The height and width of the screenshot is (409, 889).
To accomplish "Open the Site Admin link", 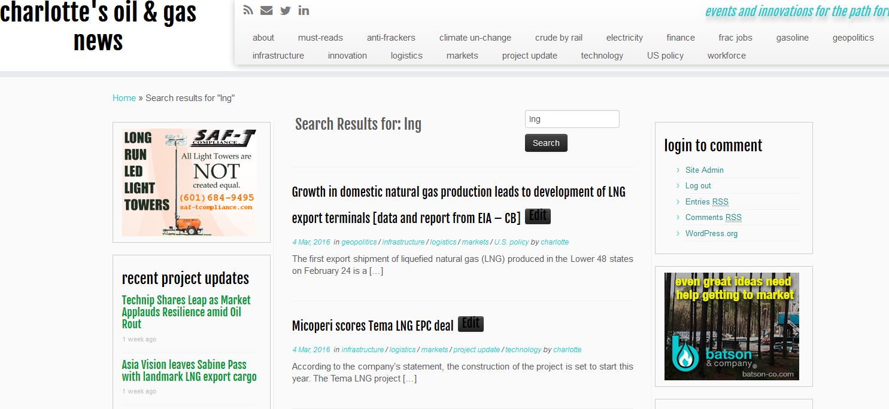I will pyautogui.click(x=704, y=170).
